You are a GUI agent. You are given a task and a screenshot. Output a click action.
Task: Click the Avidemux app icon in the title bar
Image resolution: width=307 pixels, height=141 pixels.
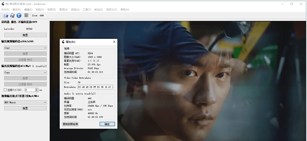[x=3, y=4]
